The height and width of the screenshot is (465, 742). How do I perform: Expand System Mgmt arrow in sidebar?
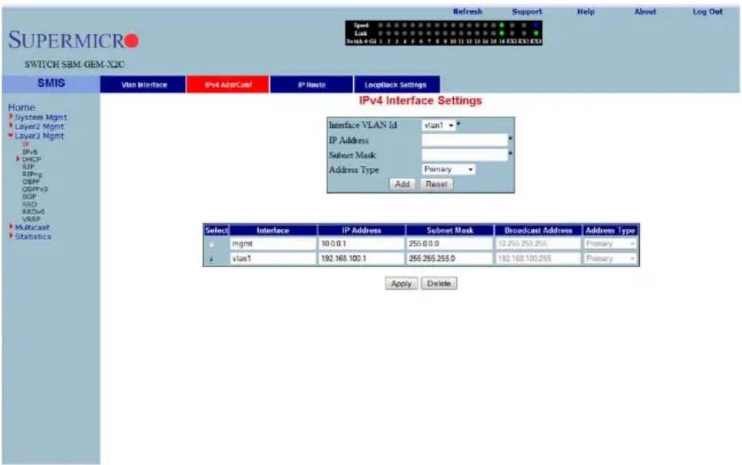(x=11, y=117)
